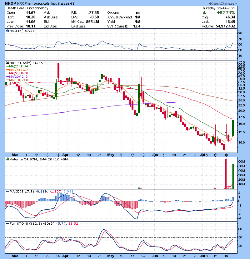Click the Thursday 22-Jul-2021 date label
Image resolution: width=250 pixels, height=259 pixels.
(218, 8)
